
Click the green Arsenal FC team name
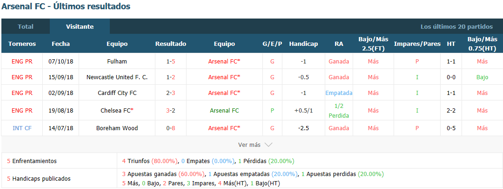pos(225,110)
